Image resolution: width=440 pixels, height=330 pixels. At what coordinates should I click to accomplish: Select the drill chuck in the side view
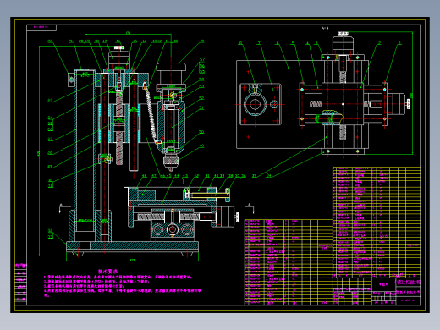pyautogui.click(x=171, y=161)
